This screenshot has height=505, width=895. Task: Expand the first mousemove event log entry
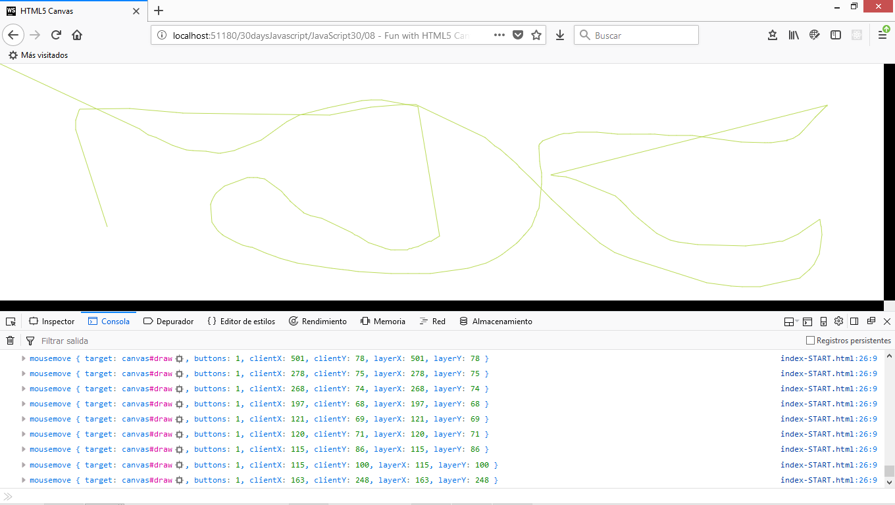pyautogui.click(x=23, y=358)
